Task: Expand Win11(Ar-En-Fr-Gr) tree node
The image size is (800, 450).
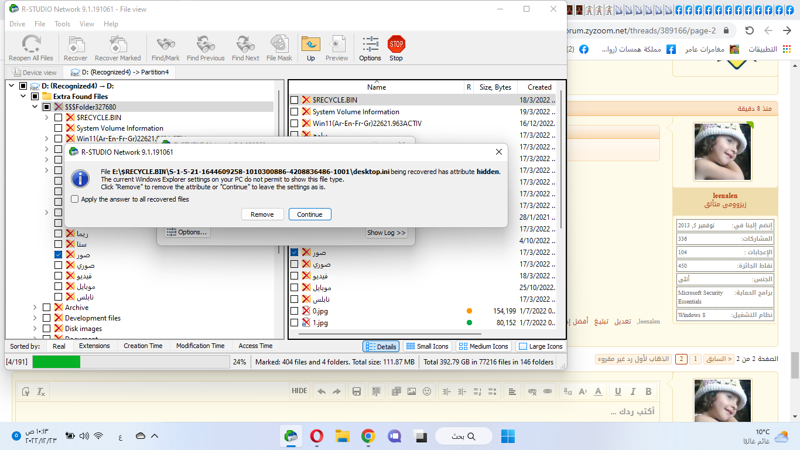Action: 46,139
